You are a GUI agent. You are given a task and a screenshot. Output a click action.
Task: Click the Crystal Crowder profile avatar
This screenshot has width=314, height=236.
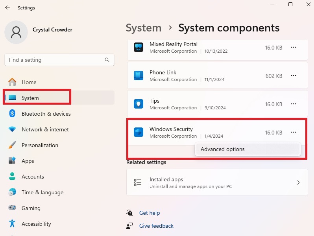16,32
